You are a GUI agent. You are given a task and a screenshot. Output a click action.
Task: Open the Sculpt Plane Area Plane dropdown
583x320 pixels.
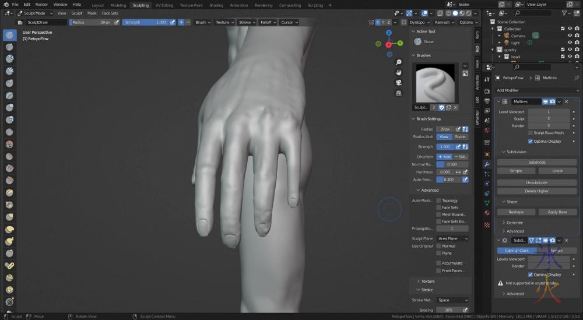click(452, 238)
